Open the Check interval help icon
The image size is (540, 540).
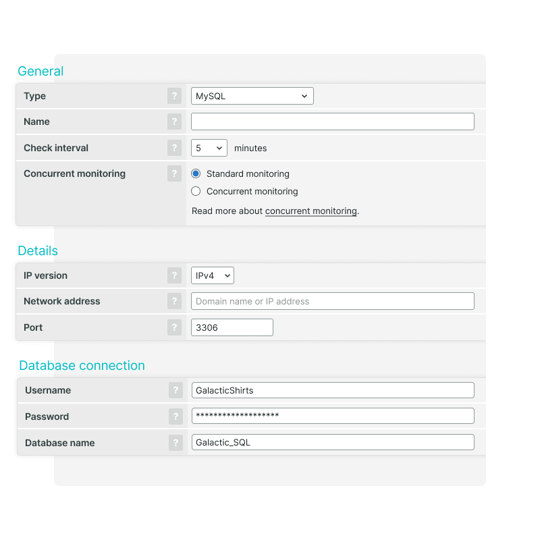pyautogui.click(x=174, y=148)
